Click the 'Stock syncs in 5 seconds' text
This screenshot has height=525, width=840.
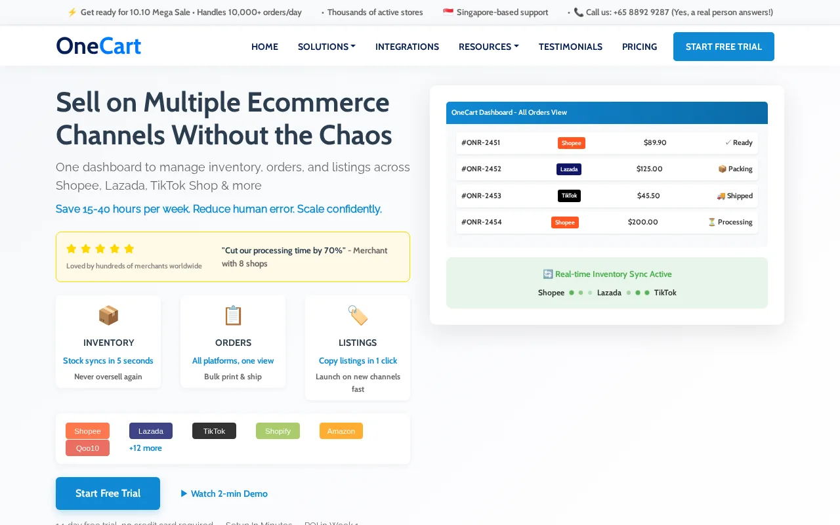tap(108, 361)
